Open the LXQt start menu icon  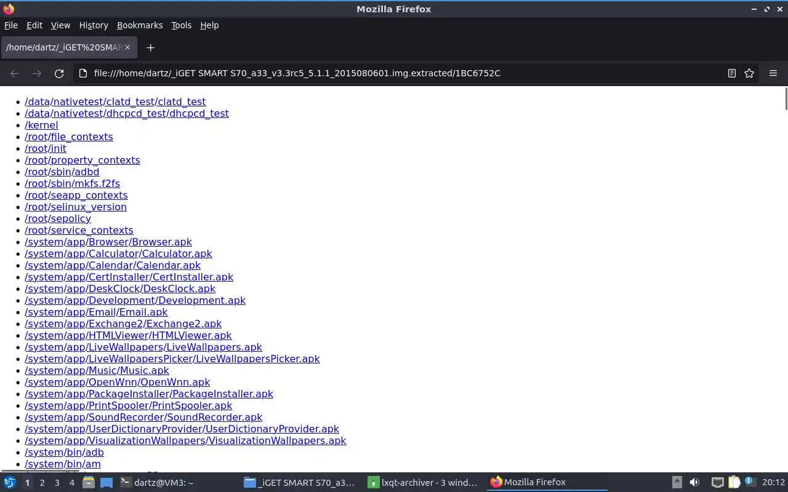[9, 483]
